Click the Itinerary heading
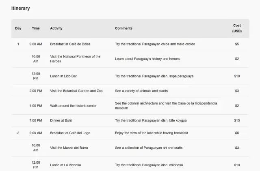260x171 pixels. [20, 8]
